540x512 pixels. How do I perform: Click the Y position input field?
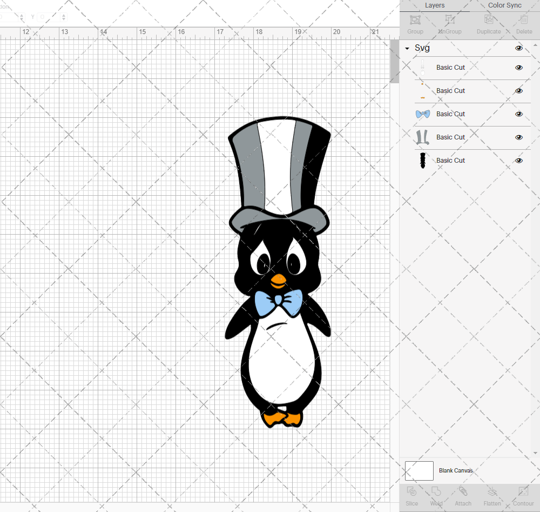click(x=49, y=17)
